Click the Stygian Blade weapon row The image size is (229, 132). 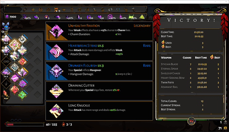pos(191,64)
